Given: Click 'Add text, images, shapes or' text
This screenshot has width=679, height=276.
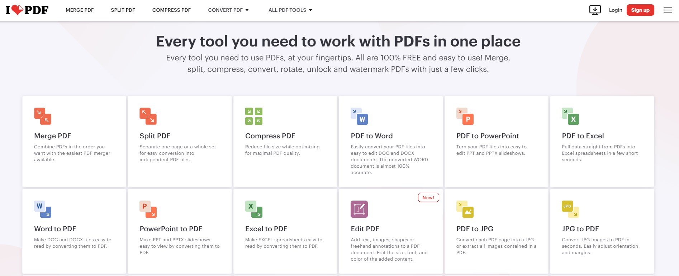Looking at the screenshot, I should [383, 240].
